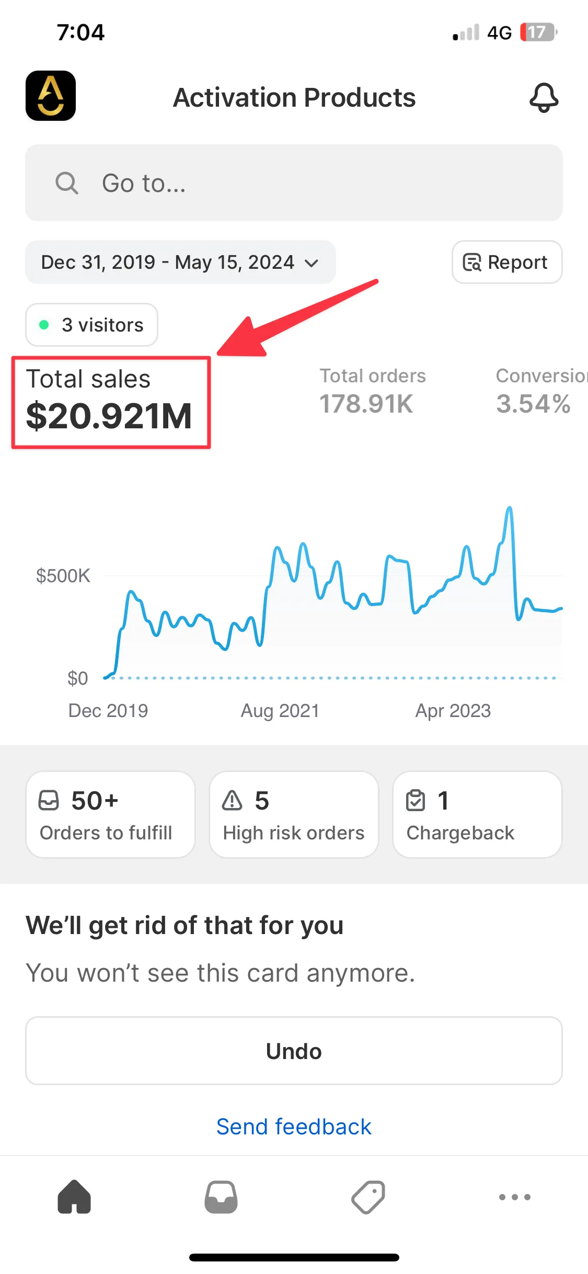Open the Home tab in bottom bar
588x1274 pixels.
(x=74, y=1197)
